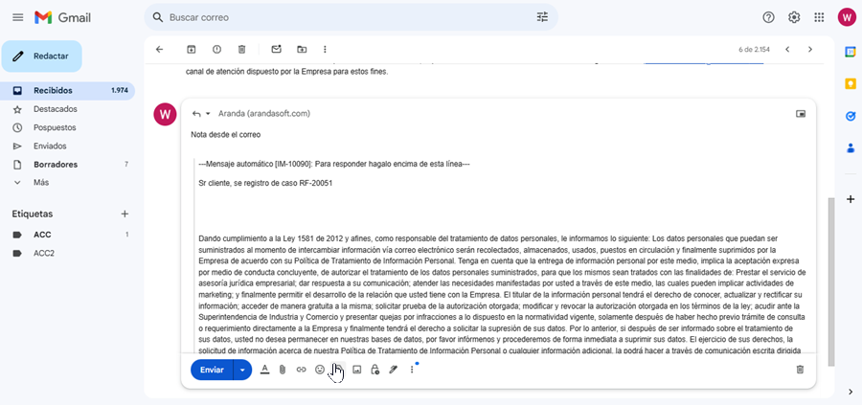Expand the send options arrow next to Enviar
862x405 pixels.
(x=242, y=370)
